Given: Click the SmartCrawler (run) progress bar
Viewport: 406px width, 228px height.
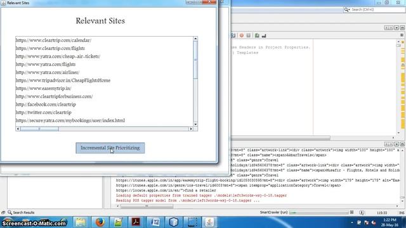Looking at the screenshot, I should (318, 213).
